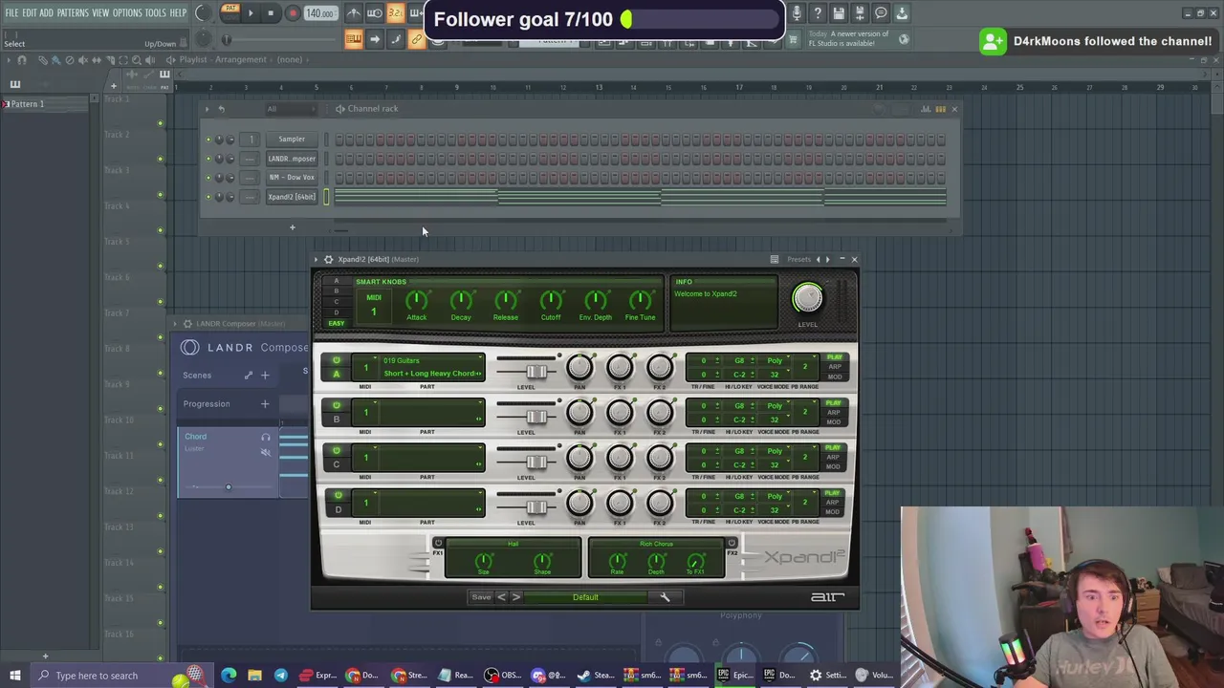Toggle the FX1 power button in Xpand!2

[x=438, y=544]
